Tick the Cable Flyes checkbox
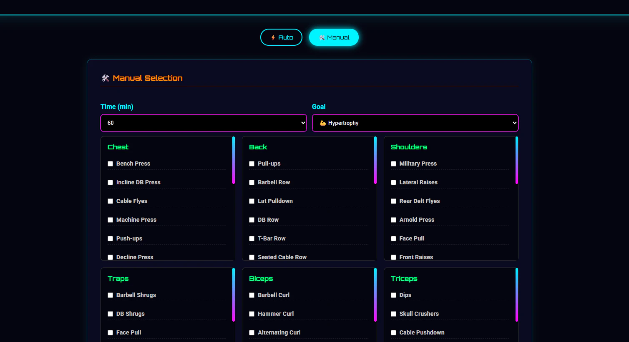This screenshot has height=342, width=629. [x=111, y=201]
